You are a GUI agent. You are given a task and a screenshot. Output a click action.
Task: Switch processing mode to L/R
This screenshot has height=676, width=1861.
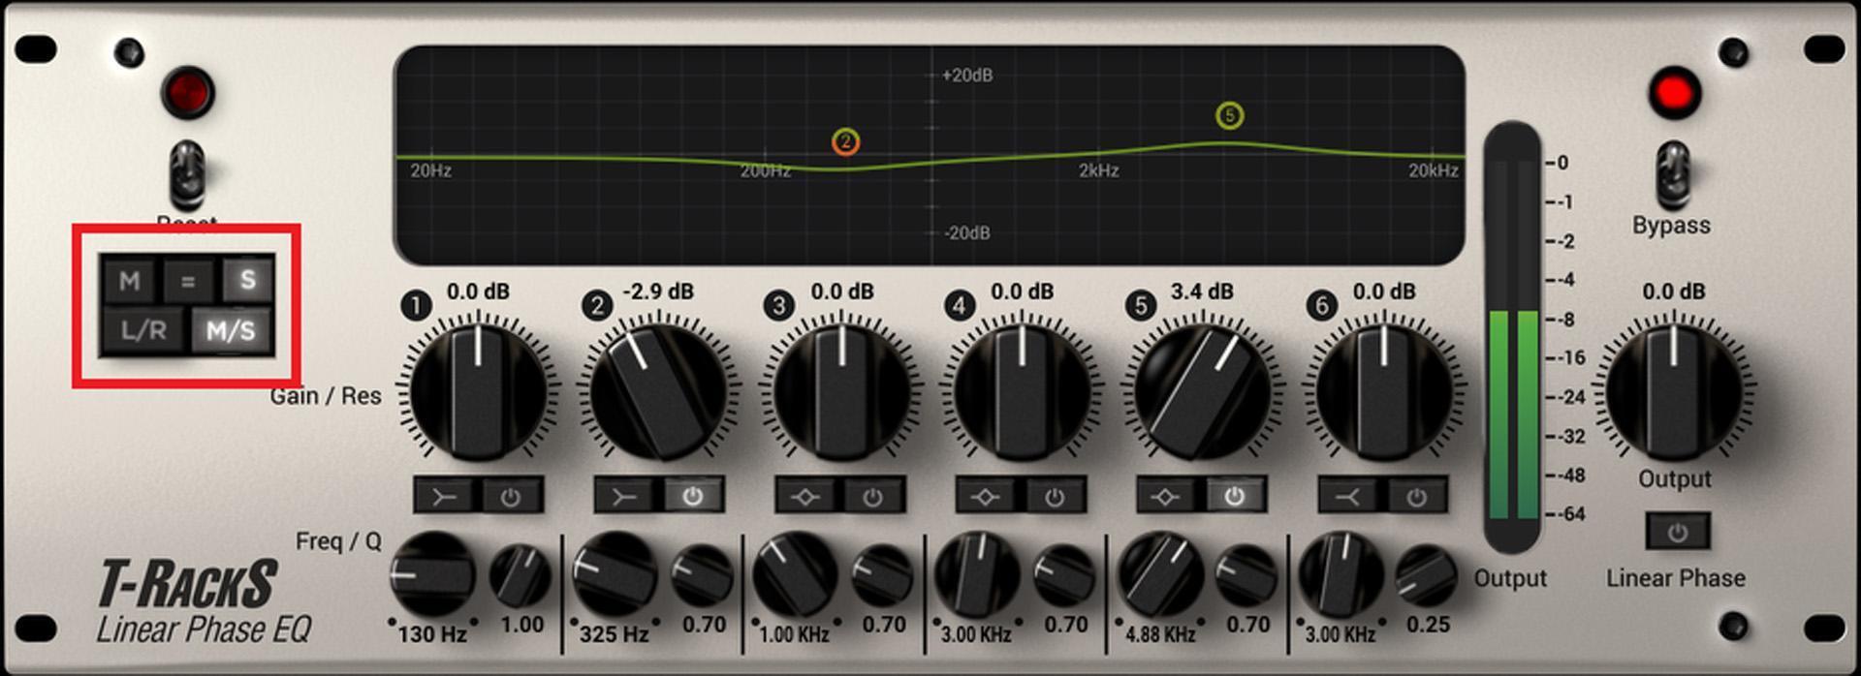pos(143,331)
